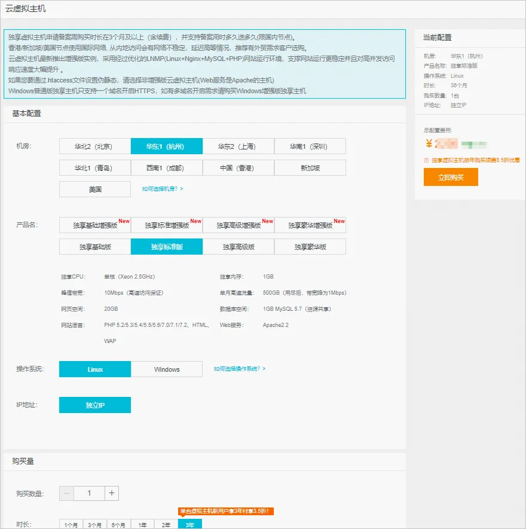The width and height of the screenshot is (526, 529).
Task: Select the 美国 region option
Action: pyautogui.click(x=94, y=189)
